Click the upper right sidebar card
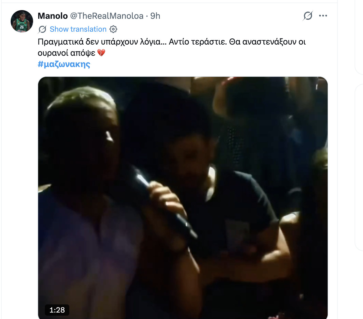Image resolution: width=363 pixels, height=319 pixels. tap(359, 36)
